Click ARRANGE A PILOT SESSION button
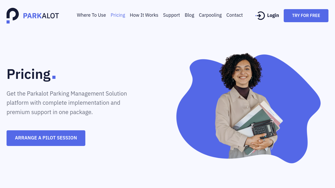The image size is (335, 188). [46, 138]
